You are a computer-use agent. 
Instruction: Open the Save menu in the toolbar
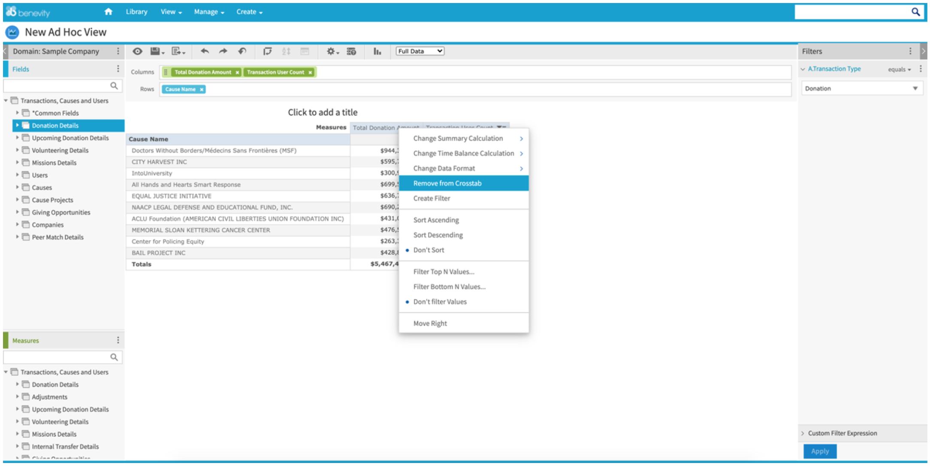pos(157,51)
